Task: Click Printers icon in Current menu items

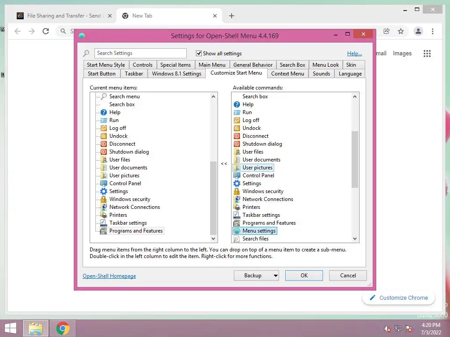Action: 104,215
